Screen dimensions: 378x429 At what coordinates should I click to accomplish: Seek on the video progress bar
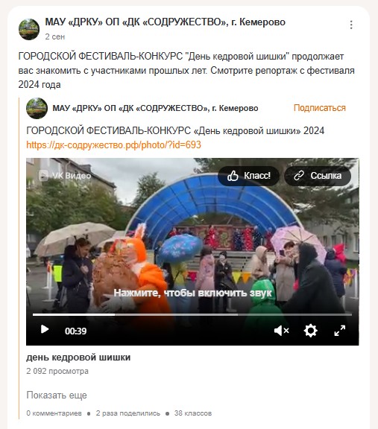pyautogui.click(x=192, y=315)
